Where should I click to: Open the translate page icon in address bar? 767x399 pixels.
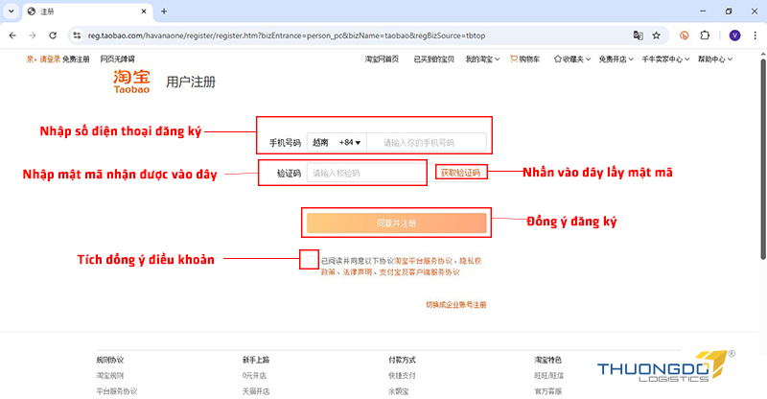click(637, 35)
